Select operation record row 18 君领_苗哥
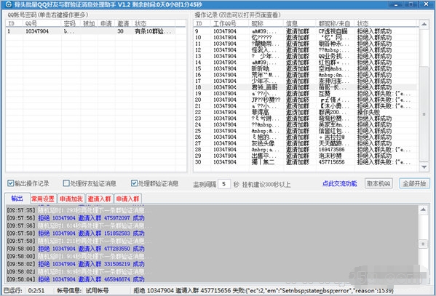 (306, 87)
